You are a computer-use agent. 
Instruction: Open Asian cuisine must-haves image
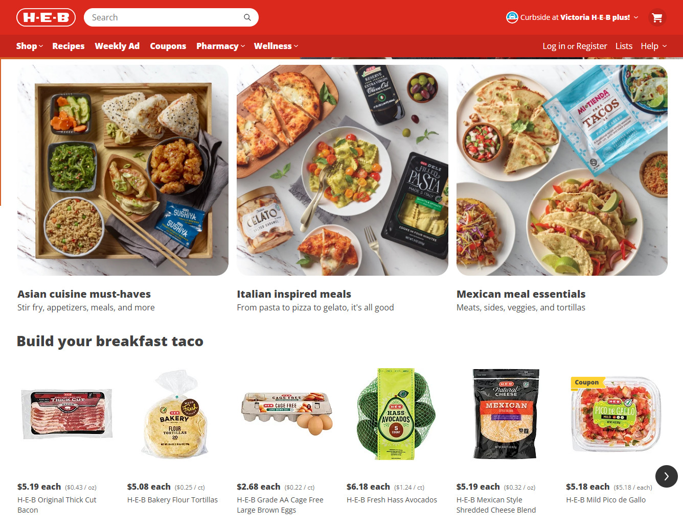click(123, 170)
